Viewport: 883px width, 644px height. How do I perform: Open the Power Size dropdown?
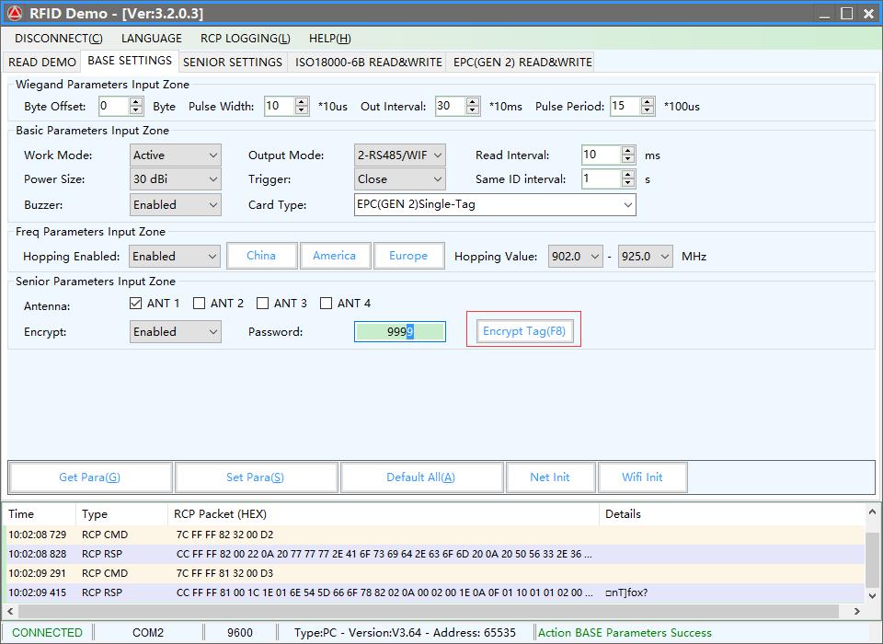tap(176, 179)
